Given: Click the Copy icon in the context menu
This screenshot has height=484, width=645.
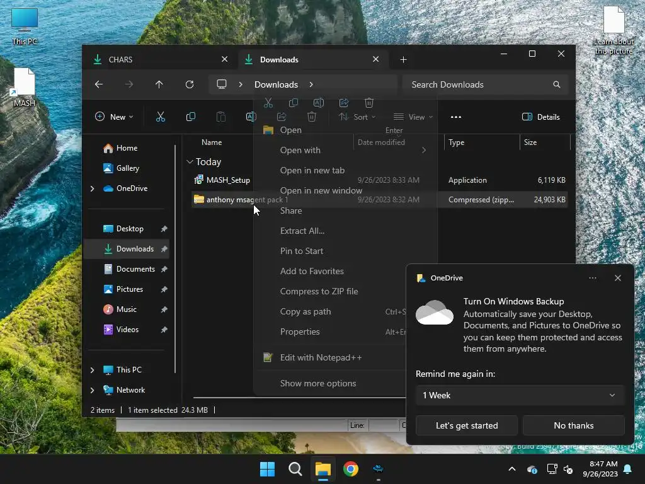Looking at the screenshot, I should click(x=294, y=103).
